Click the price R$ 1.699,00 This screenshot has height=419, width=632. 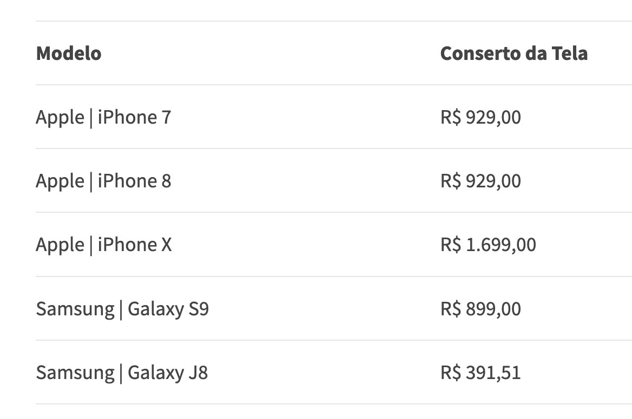tap(488, 245)
